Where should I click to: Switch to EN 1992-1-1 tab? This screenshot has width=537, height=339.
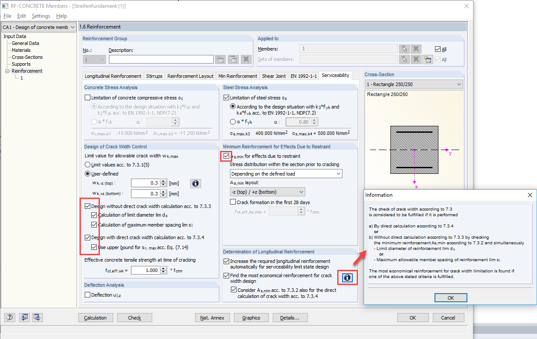tap(303, 76)
